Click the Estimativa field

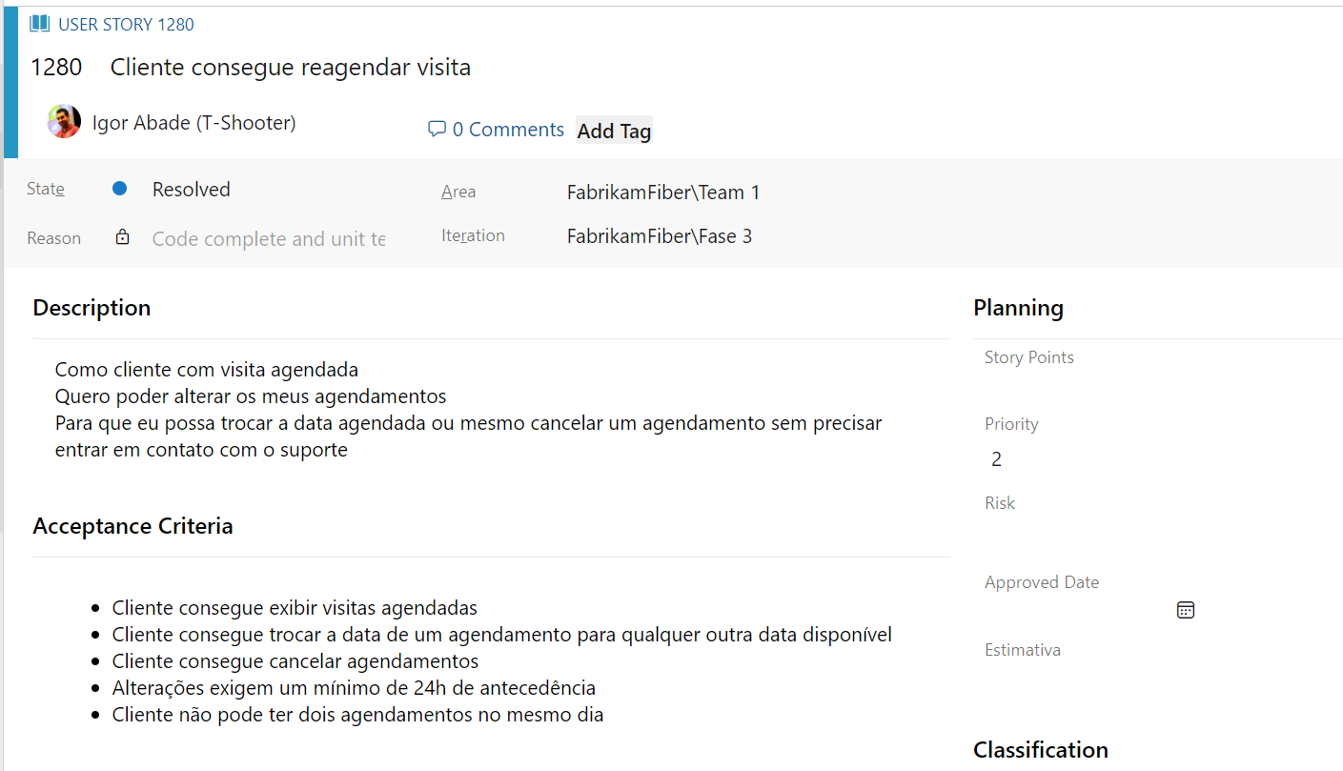(x=1087, y=679)
